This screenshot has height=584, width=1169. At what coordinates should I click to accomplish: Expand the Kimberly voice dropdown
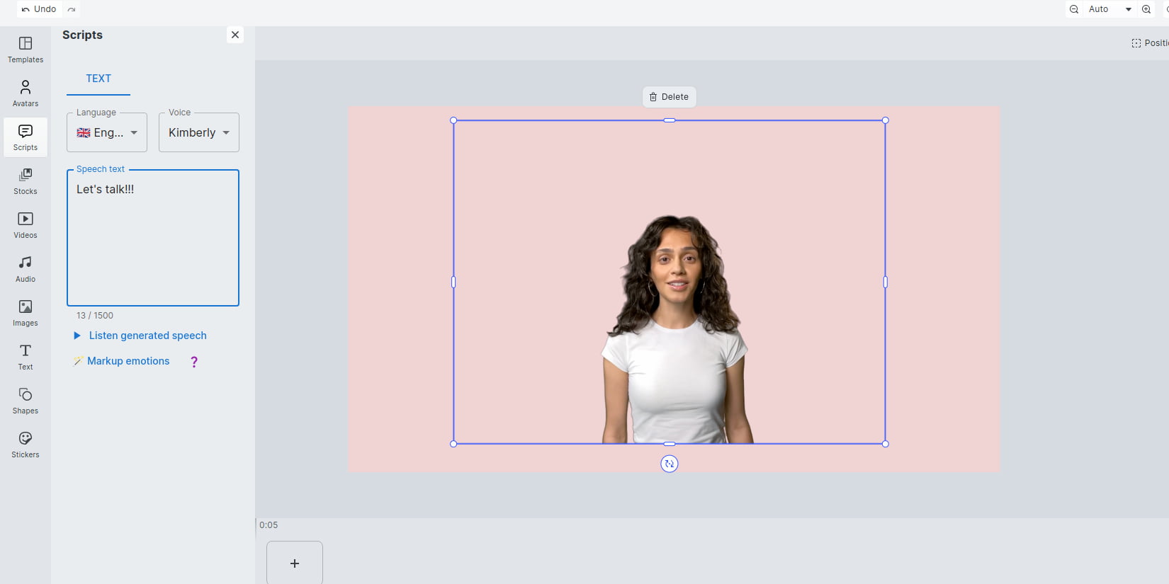(x=199, y=132)
